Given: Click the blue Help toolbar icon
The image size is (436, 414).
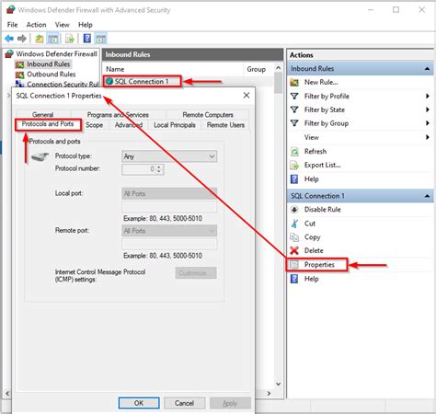Looking at the screenshot, I should coord(87,39).
